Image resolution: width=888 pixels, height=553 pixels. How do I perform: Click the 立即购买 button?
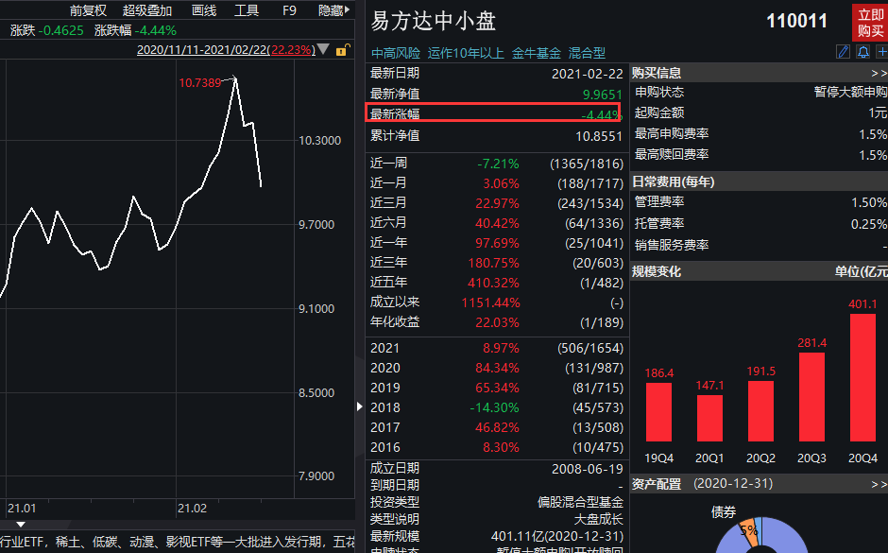(869, 22)
